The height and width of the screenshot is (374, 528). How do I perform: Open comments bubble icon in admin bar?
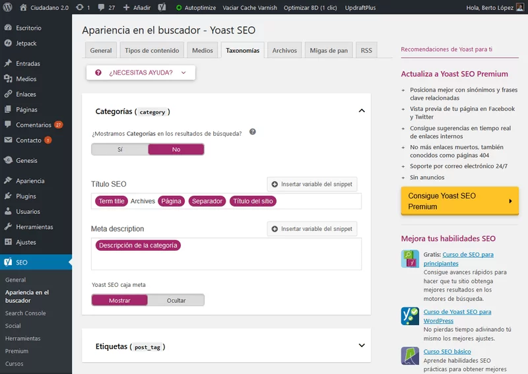click(x=101, y=7)
